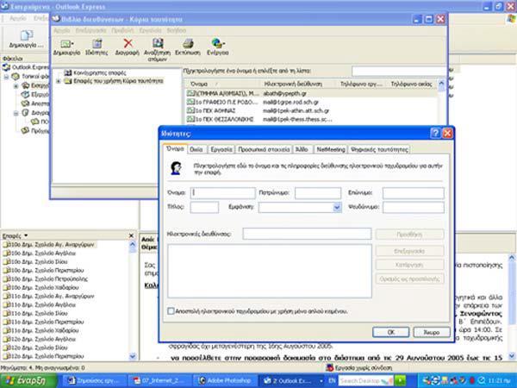The height and width of the screenshot is (388, 517).
Task: Open the Πρόχειρα drafts folder icon
Action: click(x=25, y=131)
